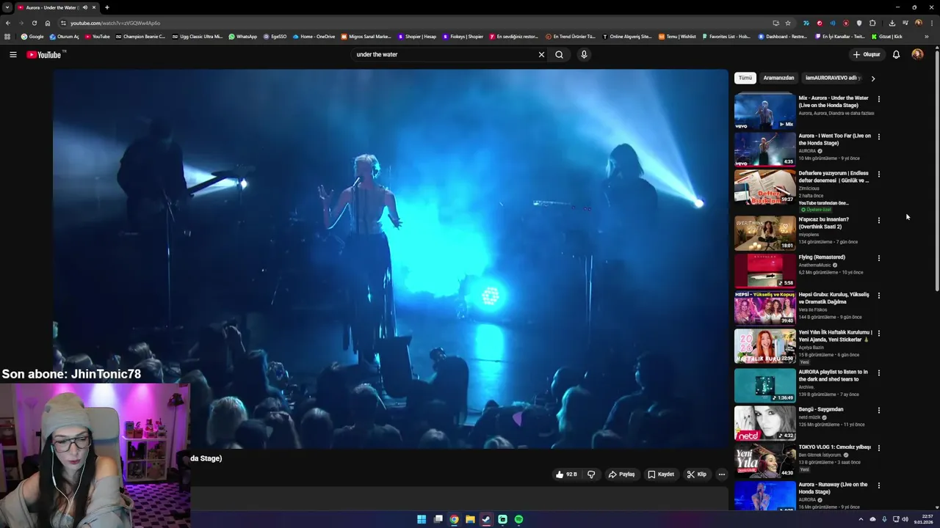The height and width of the screenshot is (528, 940).
Task: Click the magnifier search button
Action: click(x=559, y=54)
